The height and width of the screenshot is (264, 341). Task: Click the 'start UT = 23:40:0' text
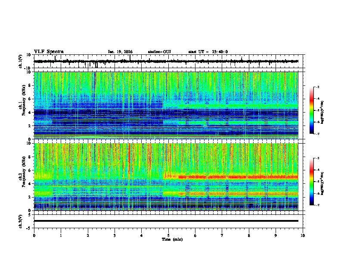(x=208, y=52)
